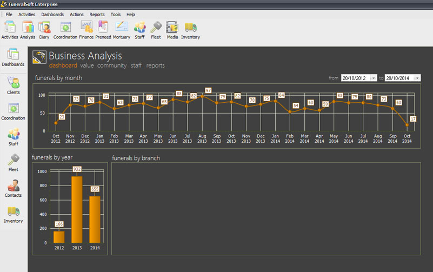This screenshot has width=433, height=272.
Task: Select Dashboards in the left sidebar
Action: pos(13,57)
